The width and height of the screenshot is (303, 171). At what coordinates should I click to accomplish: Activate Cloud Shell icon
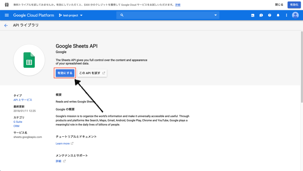coord(253,15)
